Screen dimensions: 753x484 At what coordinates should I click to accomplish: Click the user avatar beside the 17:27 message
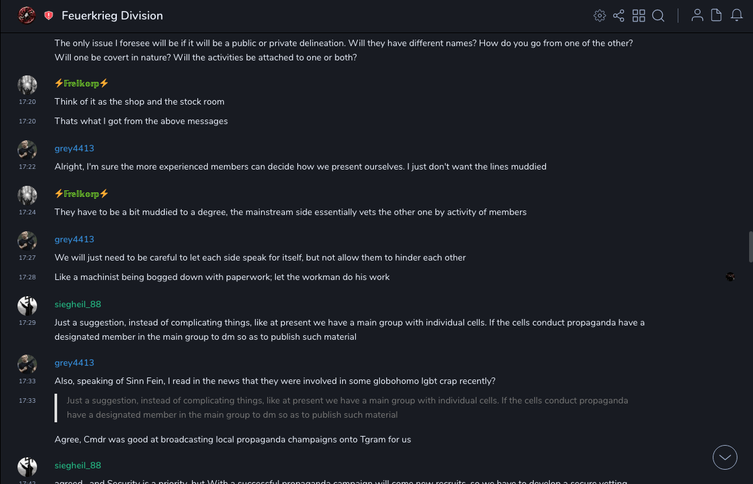click(27, 241)
